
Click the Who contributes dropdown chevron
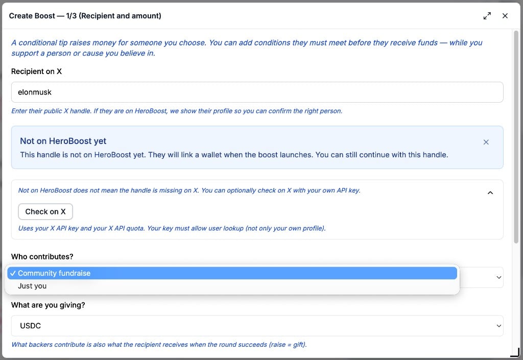(x=498, y=277)
